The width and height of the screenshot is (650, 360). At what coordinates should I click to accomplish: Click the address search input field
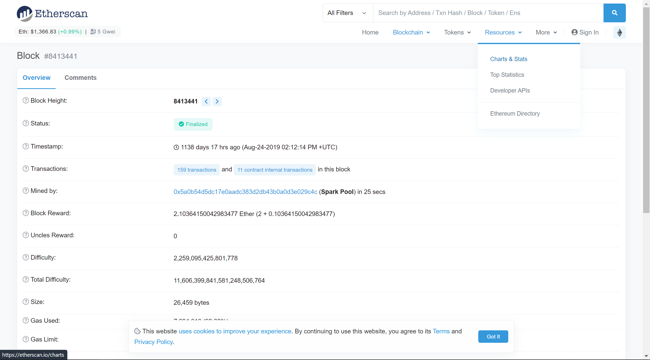pos(488,13)
